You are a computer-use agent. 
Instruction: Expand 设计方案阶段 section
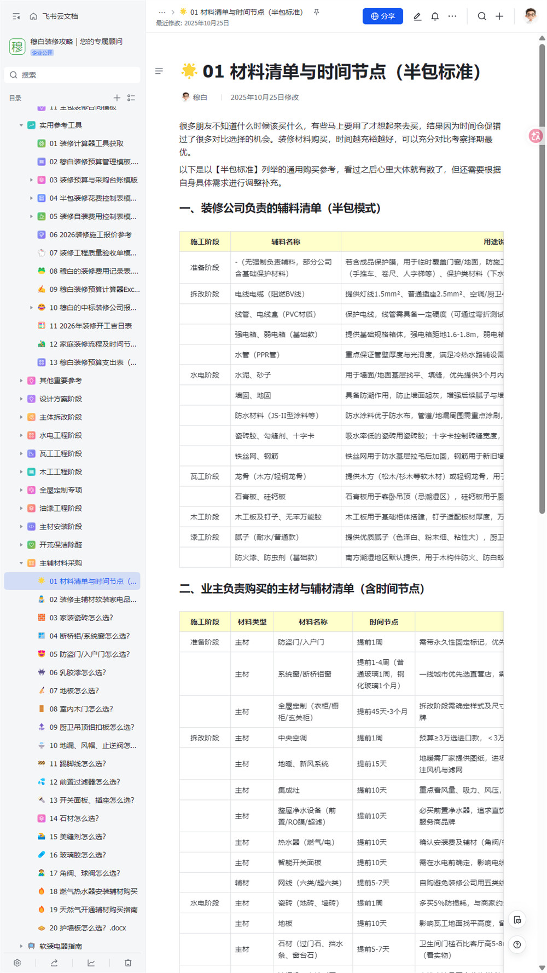click(x=21, y=399)
